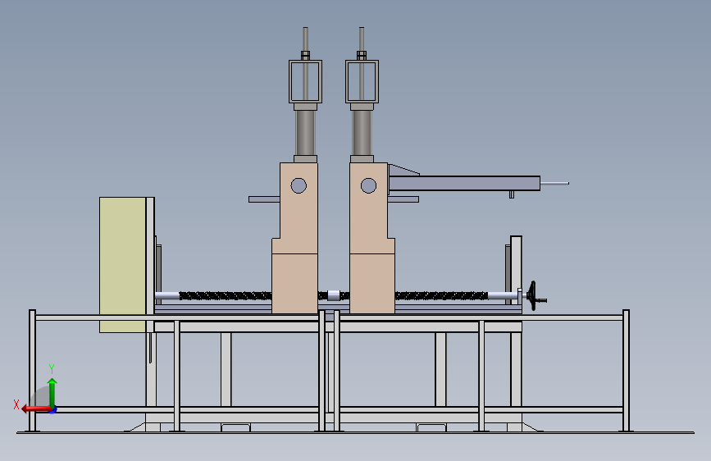Select the black handwheel on the lead screw
Image resolution: width=711 pixels, height=461 pixels.
coord(534,296)
